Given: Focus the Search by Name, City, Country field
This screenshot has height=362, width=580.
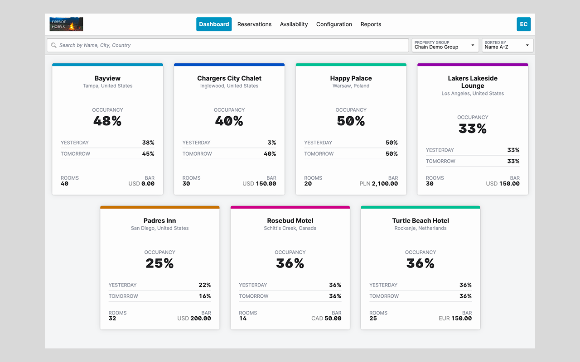Looking at the screenshot, I should (x=228, y=45).
